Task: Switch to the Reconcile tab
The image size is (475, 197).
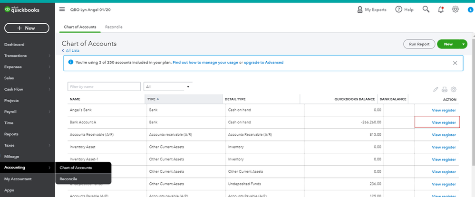Action: 114,27
